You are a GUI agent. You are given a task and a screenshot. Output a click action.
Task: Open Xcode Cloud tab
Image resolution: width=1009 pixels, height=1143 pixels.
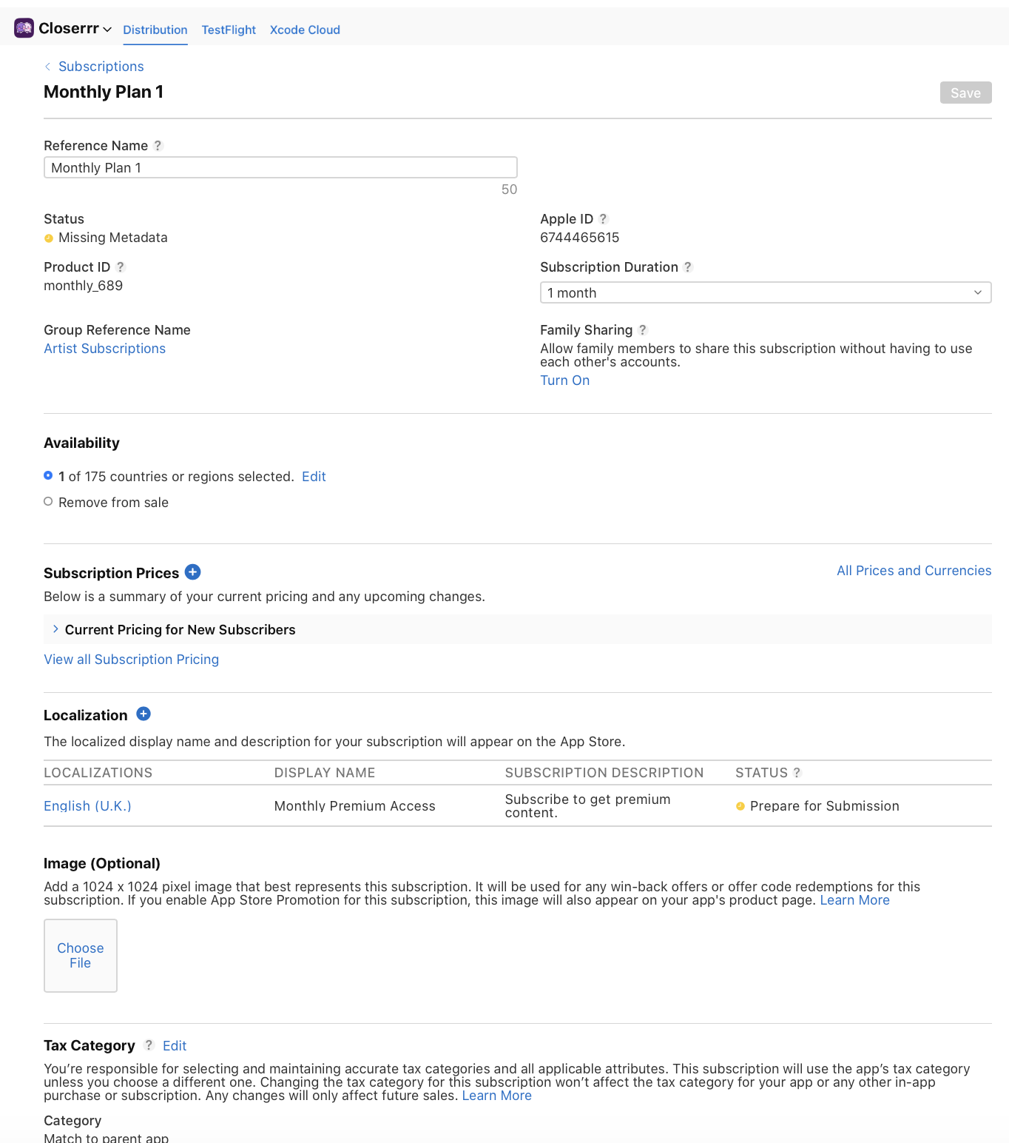click(305, 30)
